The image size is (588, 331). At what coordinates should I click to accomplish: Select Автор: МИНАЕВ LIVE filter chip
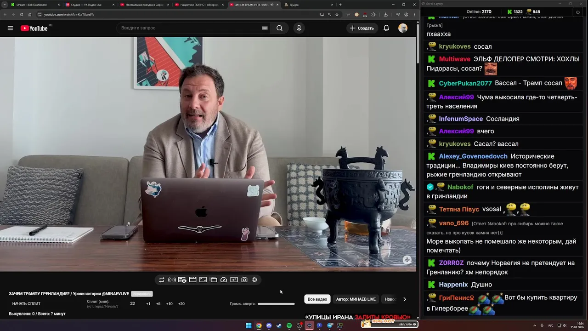click(356, 299)
